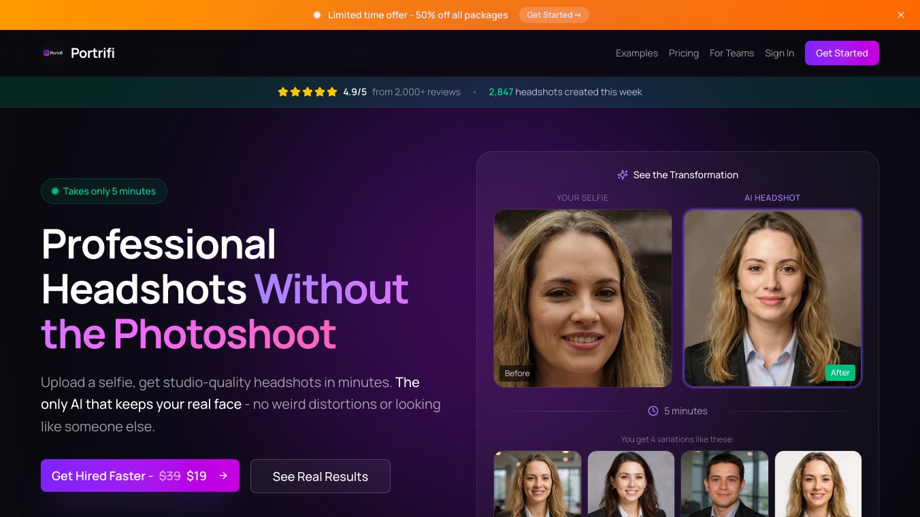Image resolution: width=920 pixels, height=517 pixels.
Task: Click the gold star rating icons
Action: 308,92
